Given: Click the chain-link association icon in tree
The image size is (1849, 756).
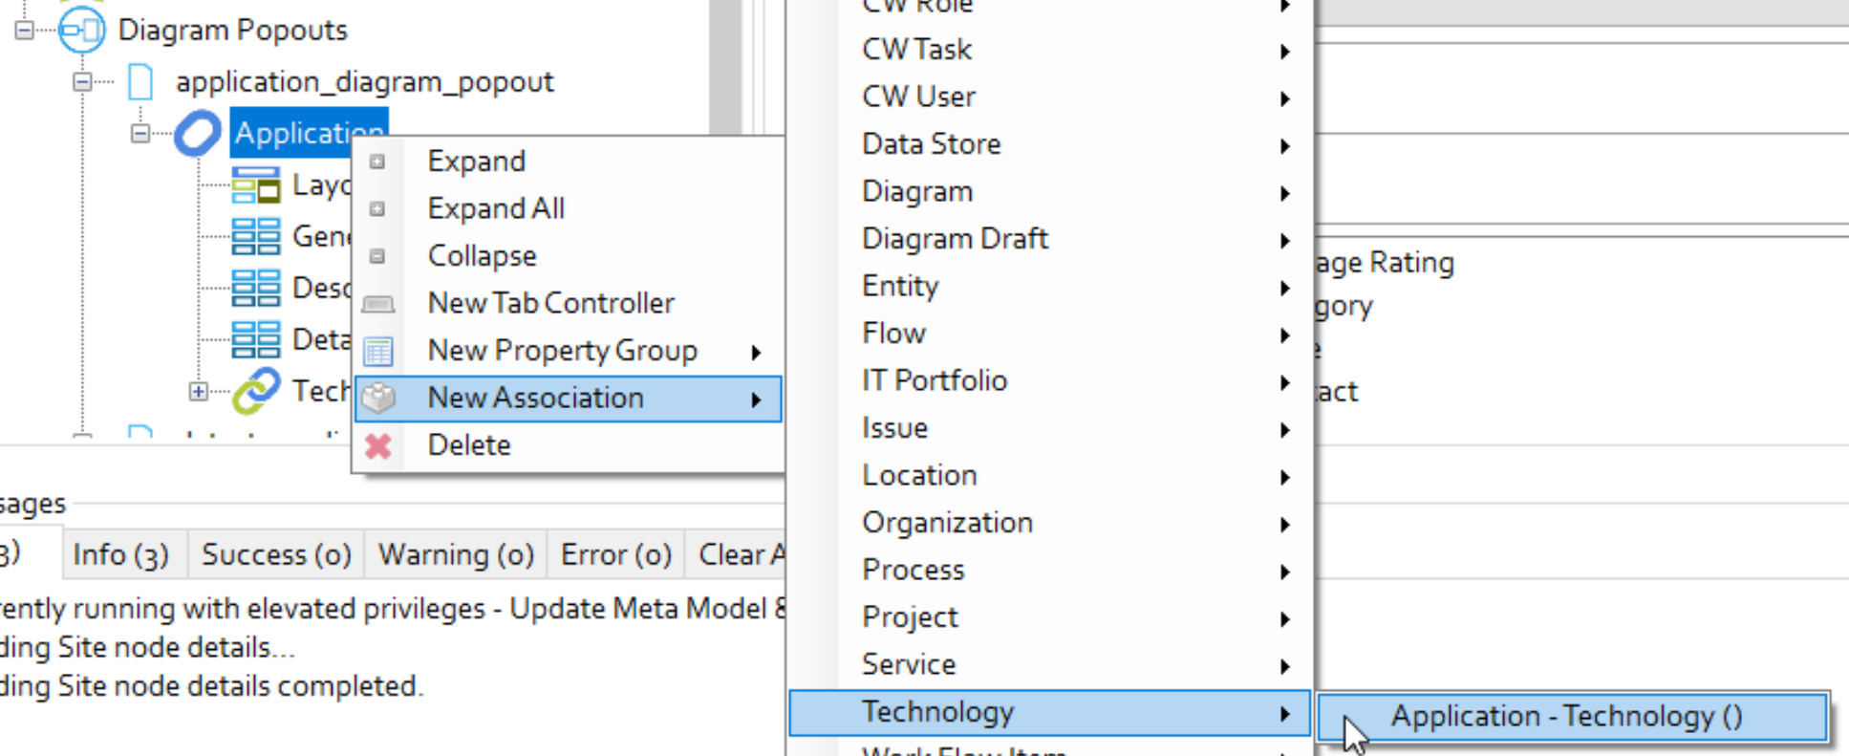Looking at the screenshot, I should [x=255, y=391].
